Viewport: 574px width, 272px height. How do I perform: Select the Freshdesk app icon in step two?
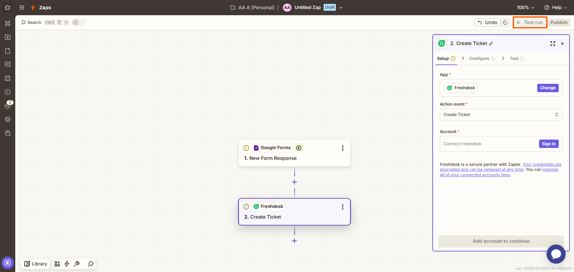pyautogui.click(x=256, y=206)
